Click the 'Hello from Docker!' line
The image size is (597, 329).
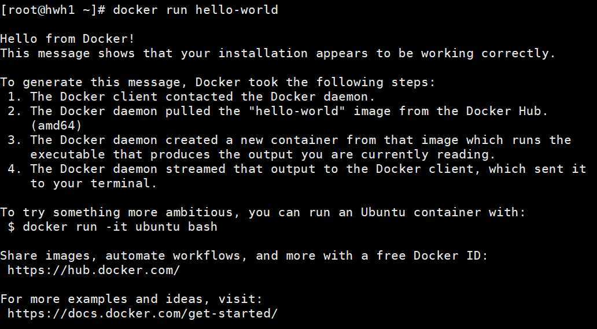coord(67,39)
